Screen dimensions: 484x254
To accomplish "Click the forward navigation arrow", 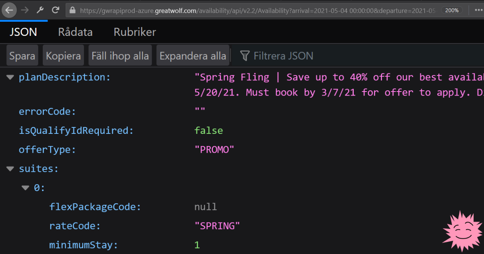I will pos(24,10).
